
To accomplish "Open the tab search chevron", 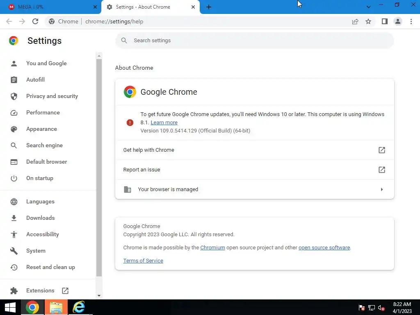I will (369, 7).
